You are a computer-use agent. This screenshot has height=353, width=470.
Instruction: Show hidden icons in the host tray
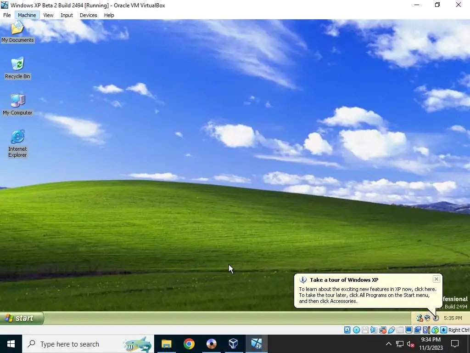[388, 344]
